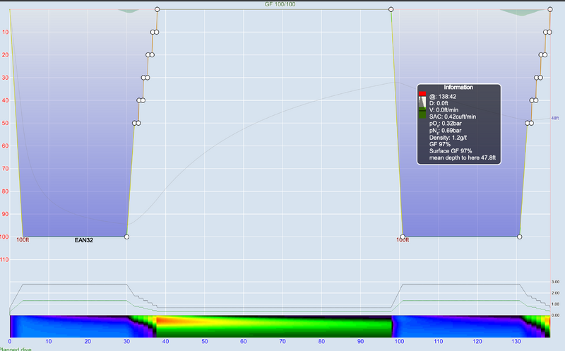Screen dimensions: 565x351
Task: Click the 130 minute time axis label
Action: tap(516, 341)
